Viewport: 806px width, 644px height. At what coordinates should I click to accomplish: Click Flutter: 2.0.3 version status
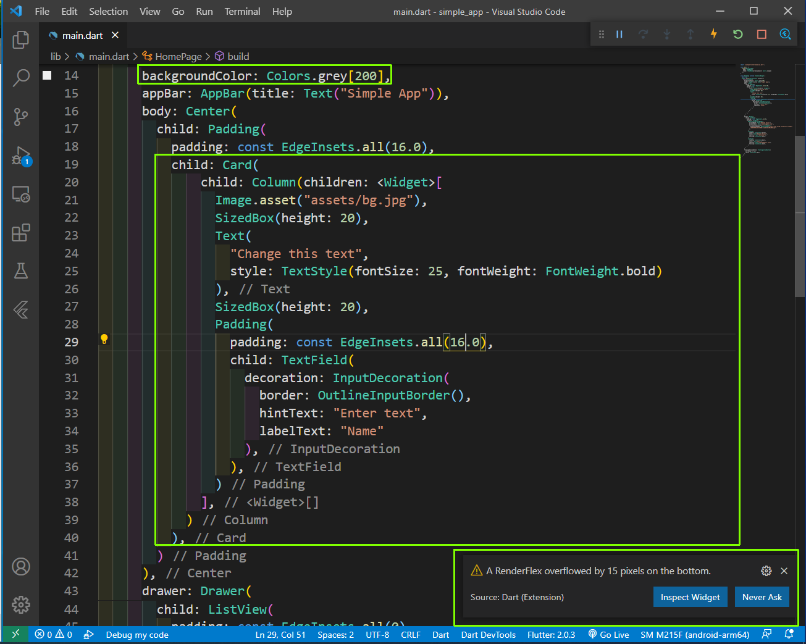click(x=551, y=634)
